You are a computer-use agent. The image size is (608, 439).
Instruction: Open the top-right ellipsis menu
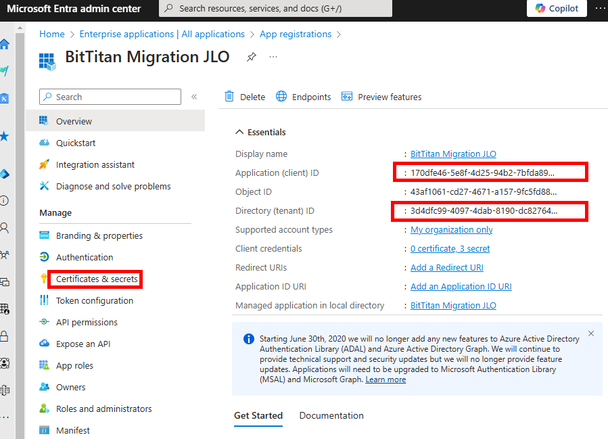tap(601, 9)
